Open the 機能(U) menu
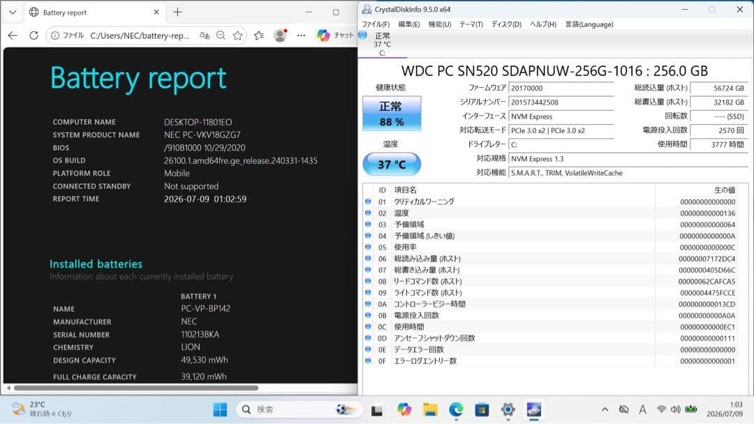754x424 pixels. click(x=440, y=24)
